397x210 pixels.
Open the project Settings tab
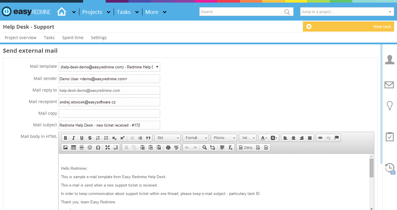point(99,38)
